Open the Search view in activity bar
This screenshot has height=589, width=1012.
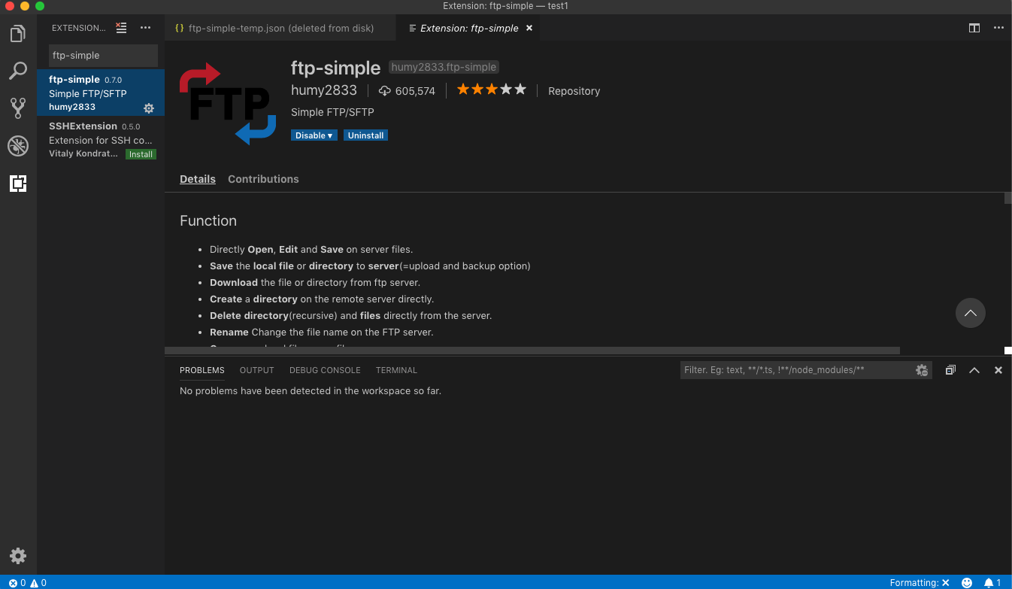[18, 71]
